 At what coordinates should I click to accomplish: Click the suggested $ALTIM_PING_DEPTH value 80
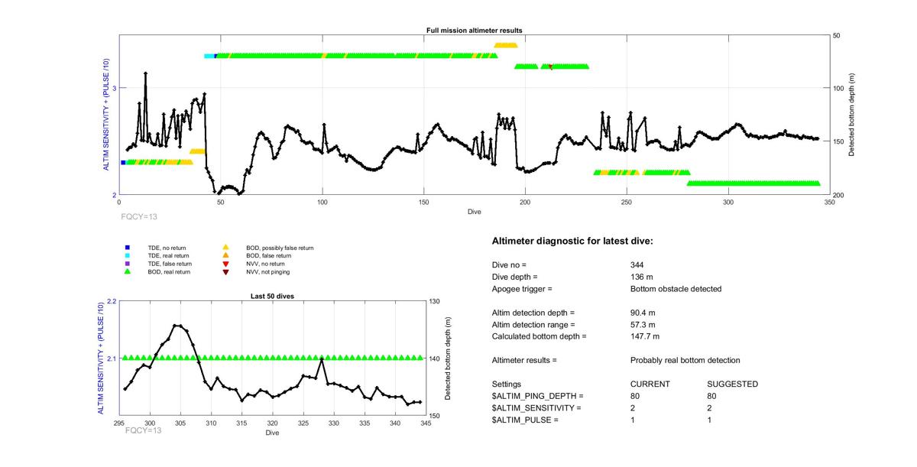(x=713, y=396)
